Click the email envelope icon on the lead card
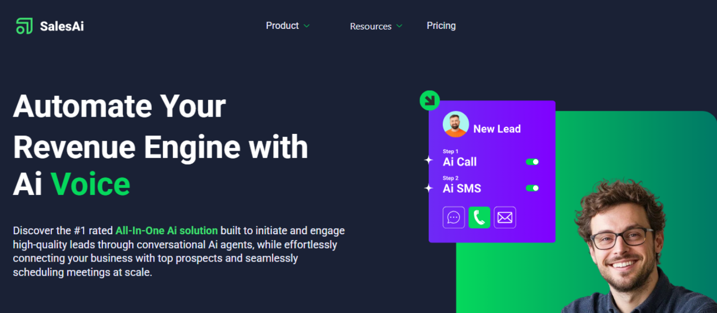This screenshot has height=313, width=717. (x=505, y=217)
